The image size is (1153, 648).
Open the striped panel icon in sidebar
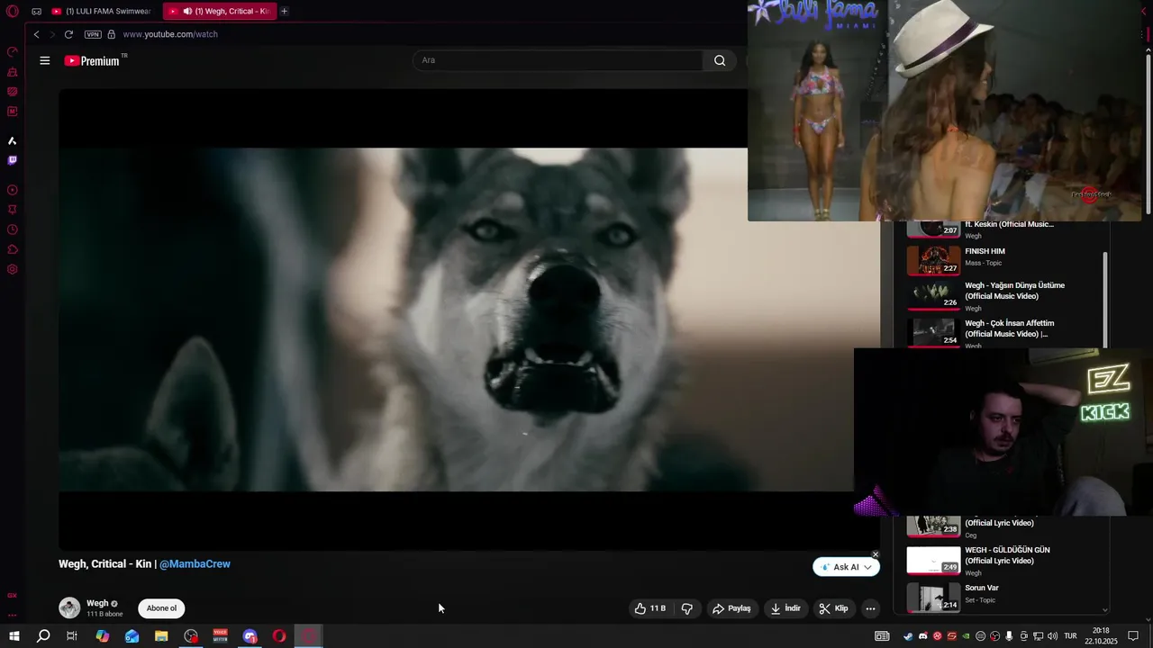13,91
